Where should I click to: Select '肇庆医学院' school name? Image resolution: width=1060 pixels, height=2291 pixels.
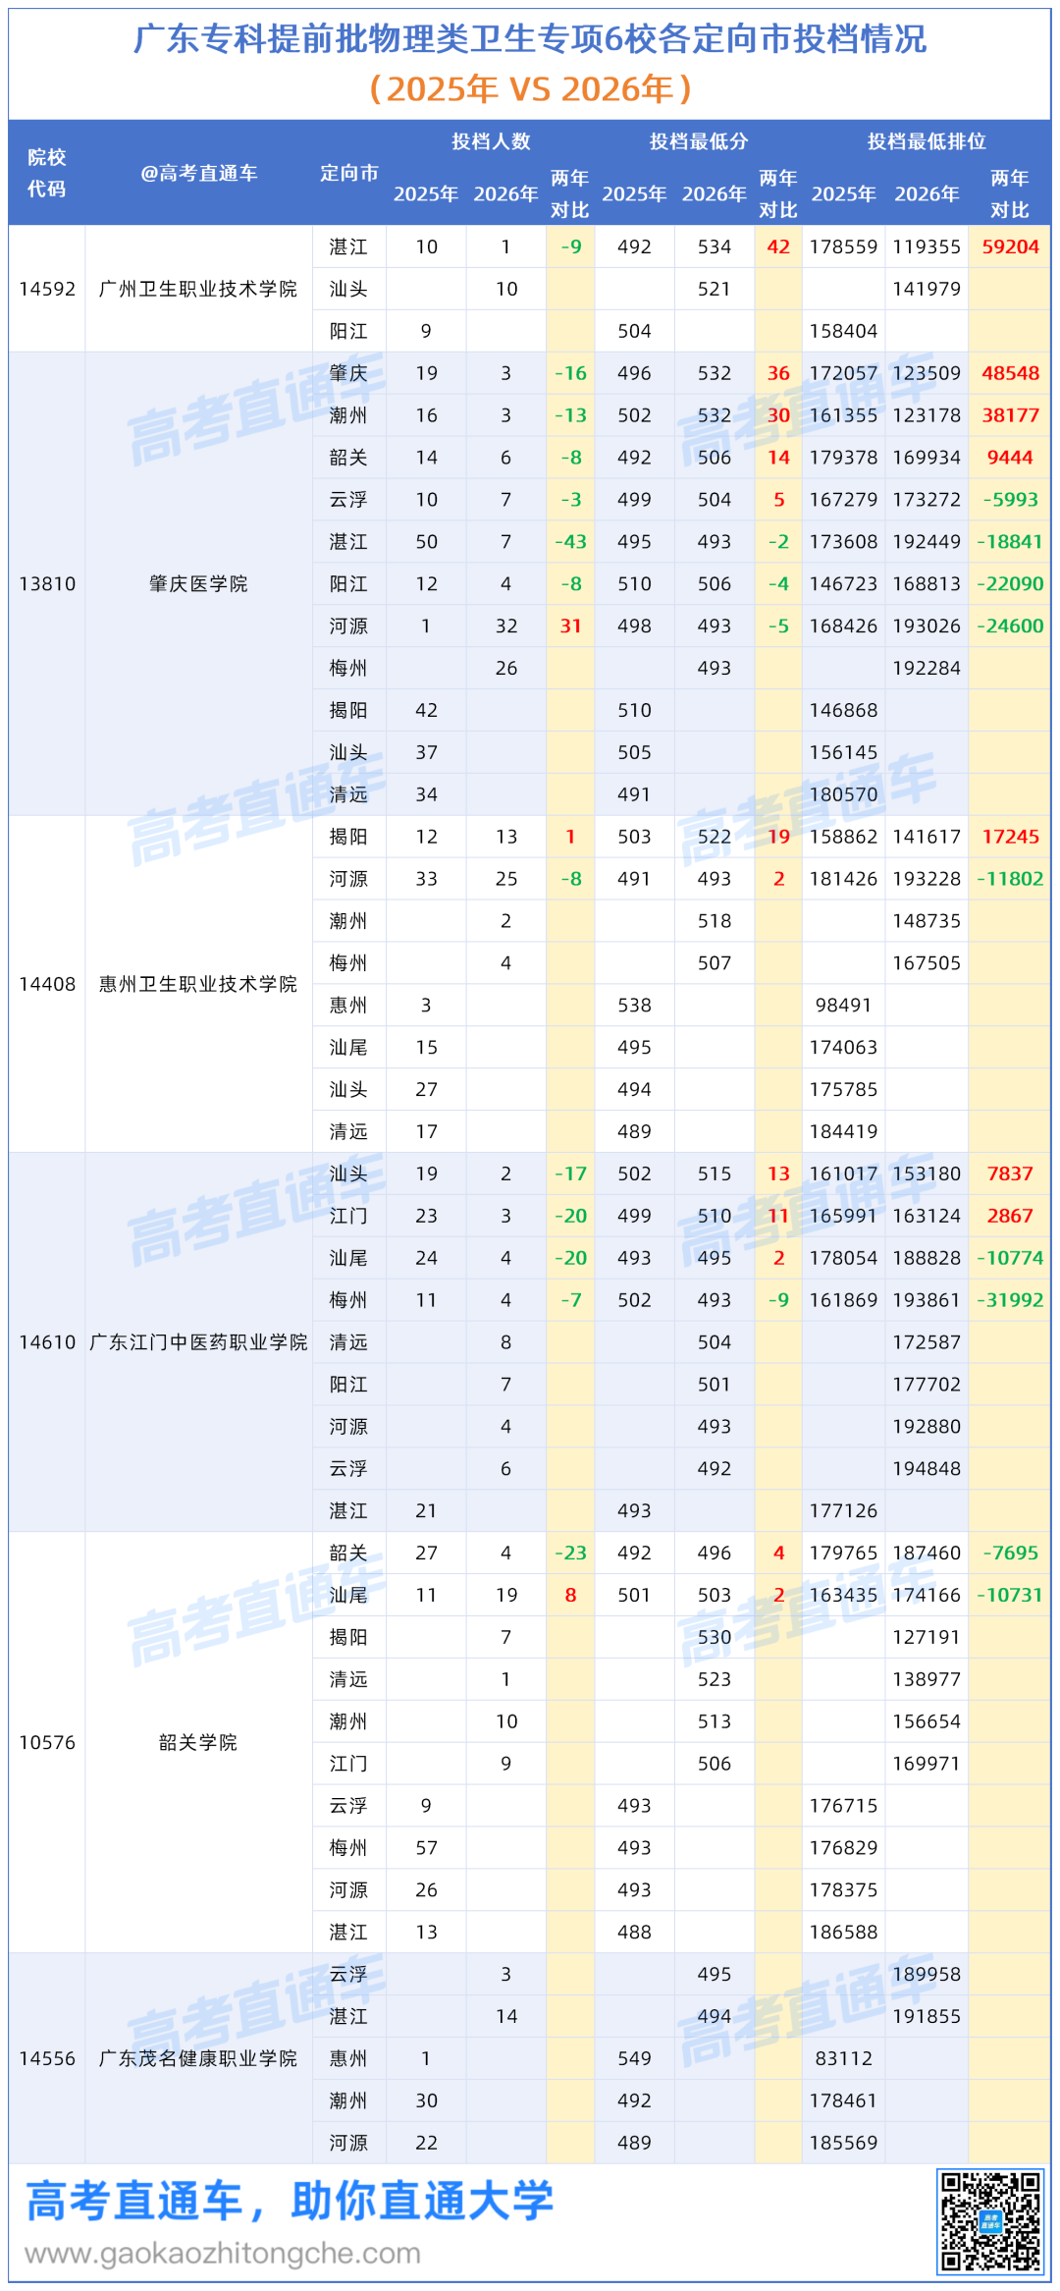click(198, 583)
